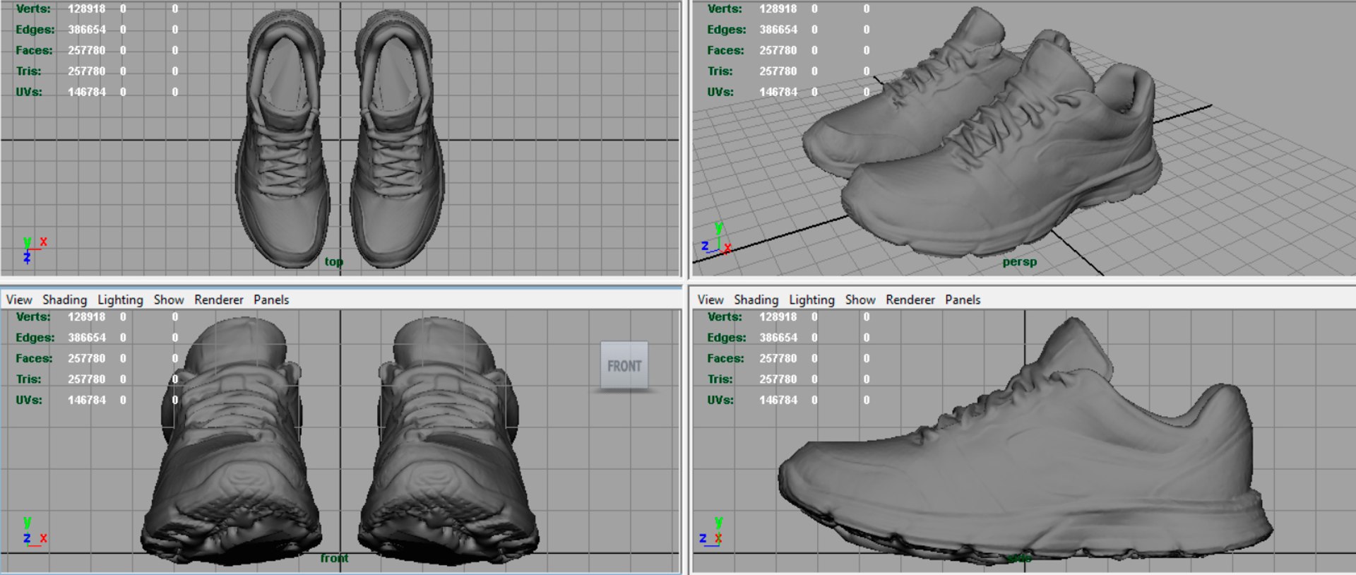1356x575 pixels.
Task: Open Lighting menu in side viewport panel
Action: [811, 300]
